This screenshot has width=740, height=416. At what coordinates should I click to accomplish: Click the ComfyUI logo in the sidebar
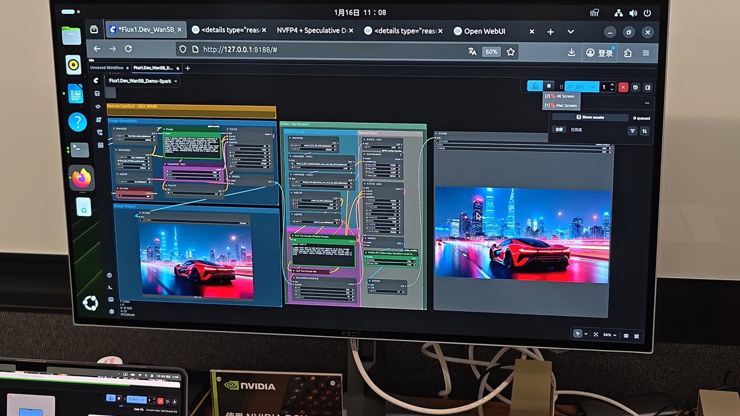(96, 80)
